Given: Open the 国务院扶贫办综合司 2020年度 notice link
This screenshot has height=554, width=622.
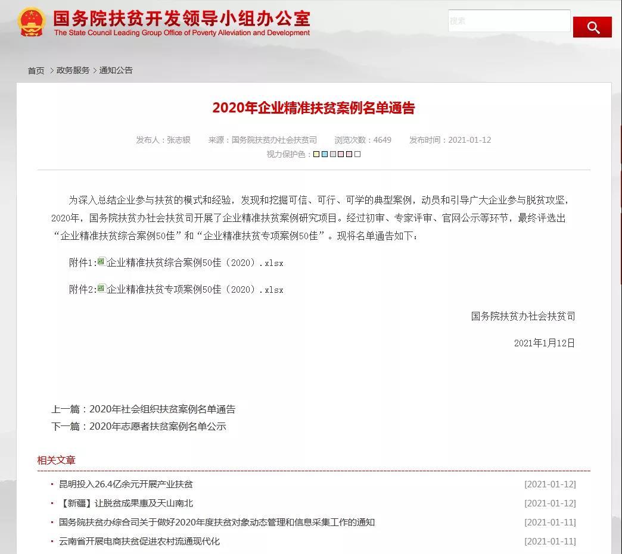Looking at the screenshot, I should pos(217,522).
